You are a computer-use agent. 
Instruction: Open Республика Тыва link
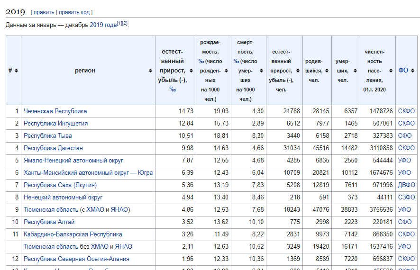coord(48,135)
